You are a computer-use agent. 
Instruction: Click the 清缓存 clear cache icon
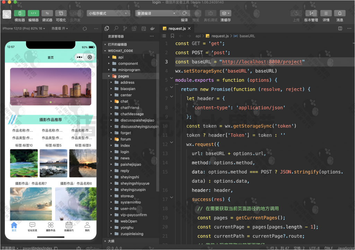225,14
